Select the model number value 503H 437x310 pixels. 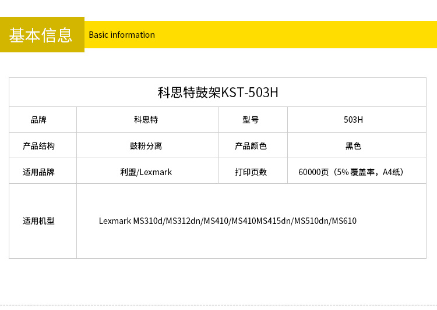pos(353,120)
